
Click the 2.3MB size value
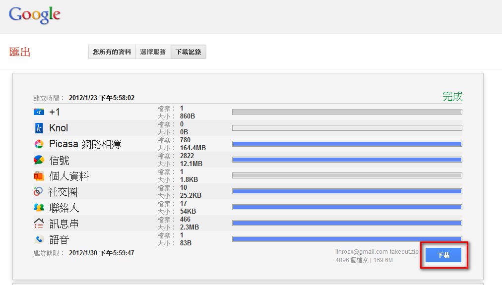coord(189,227)
